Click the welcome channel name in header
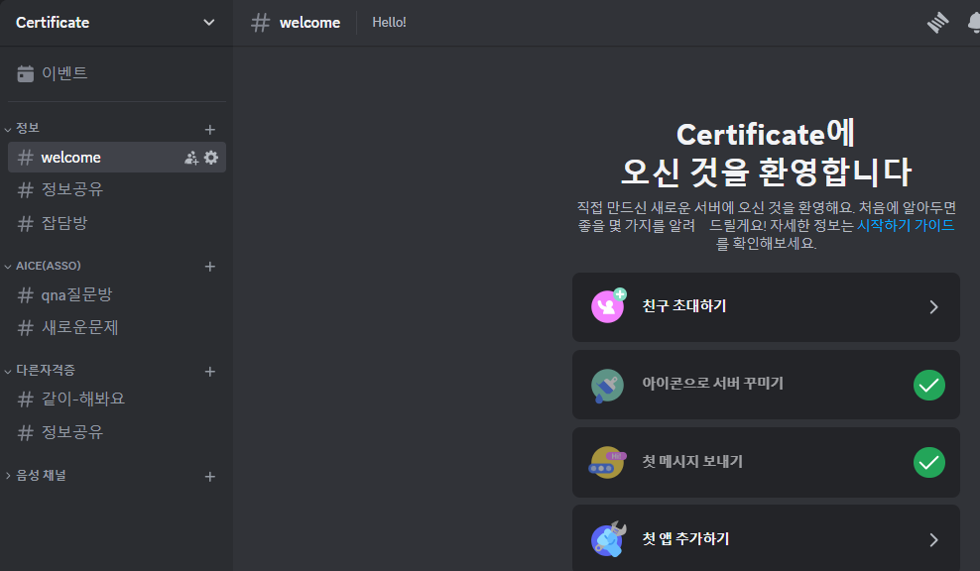The width and height of the screenshot is (980, 571). coord(310,23)
